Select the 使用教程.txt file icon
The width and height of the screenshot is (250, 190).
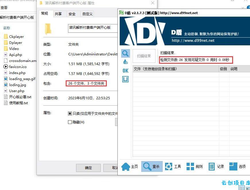pyautogui.click(x=6, y=103)
